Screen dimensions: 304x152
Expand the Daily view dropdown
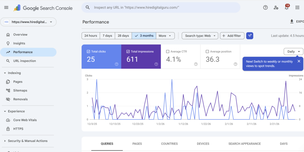(293, 51)
